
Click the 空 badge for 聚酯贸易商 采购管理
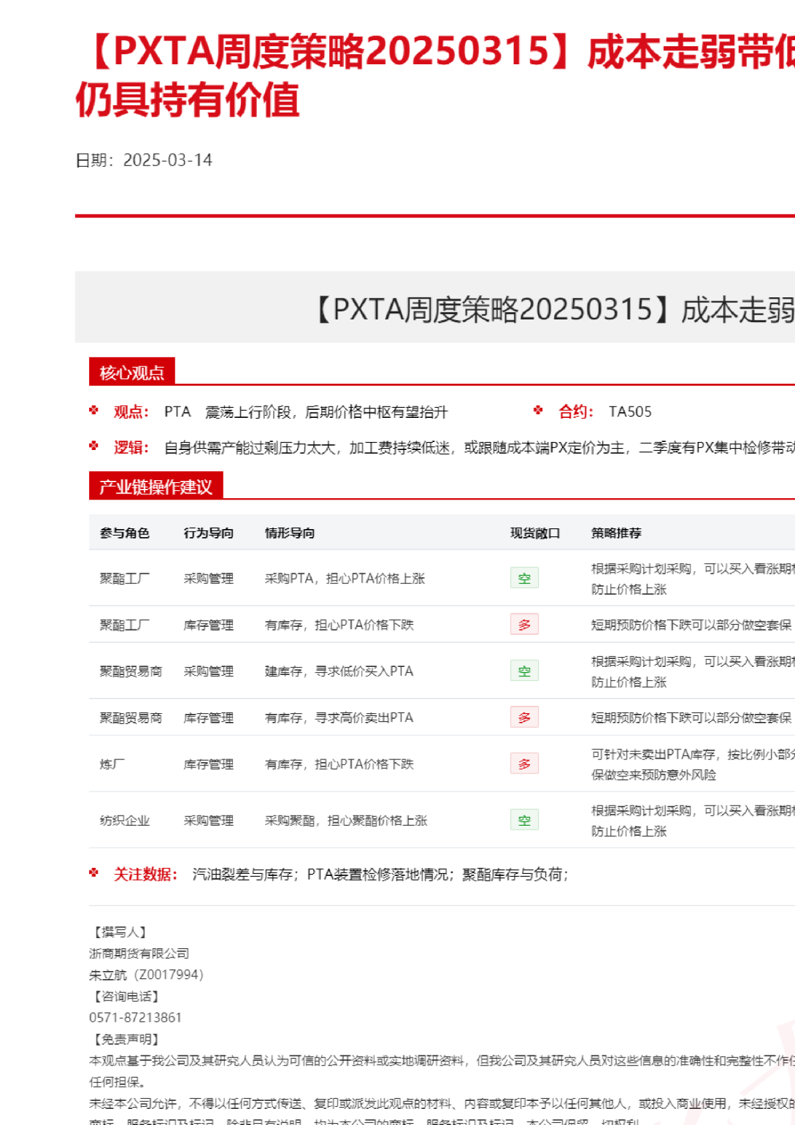pos(524,671)
